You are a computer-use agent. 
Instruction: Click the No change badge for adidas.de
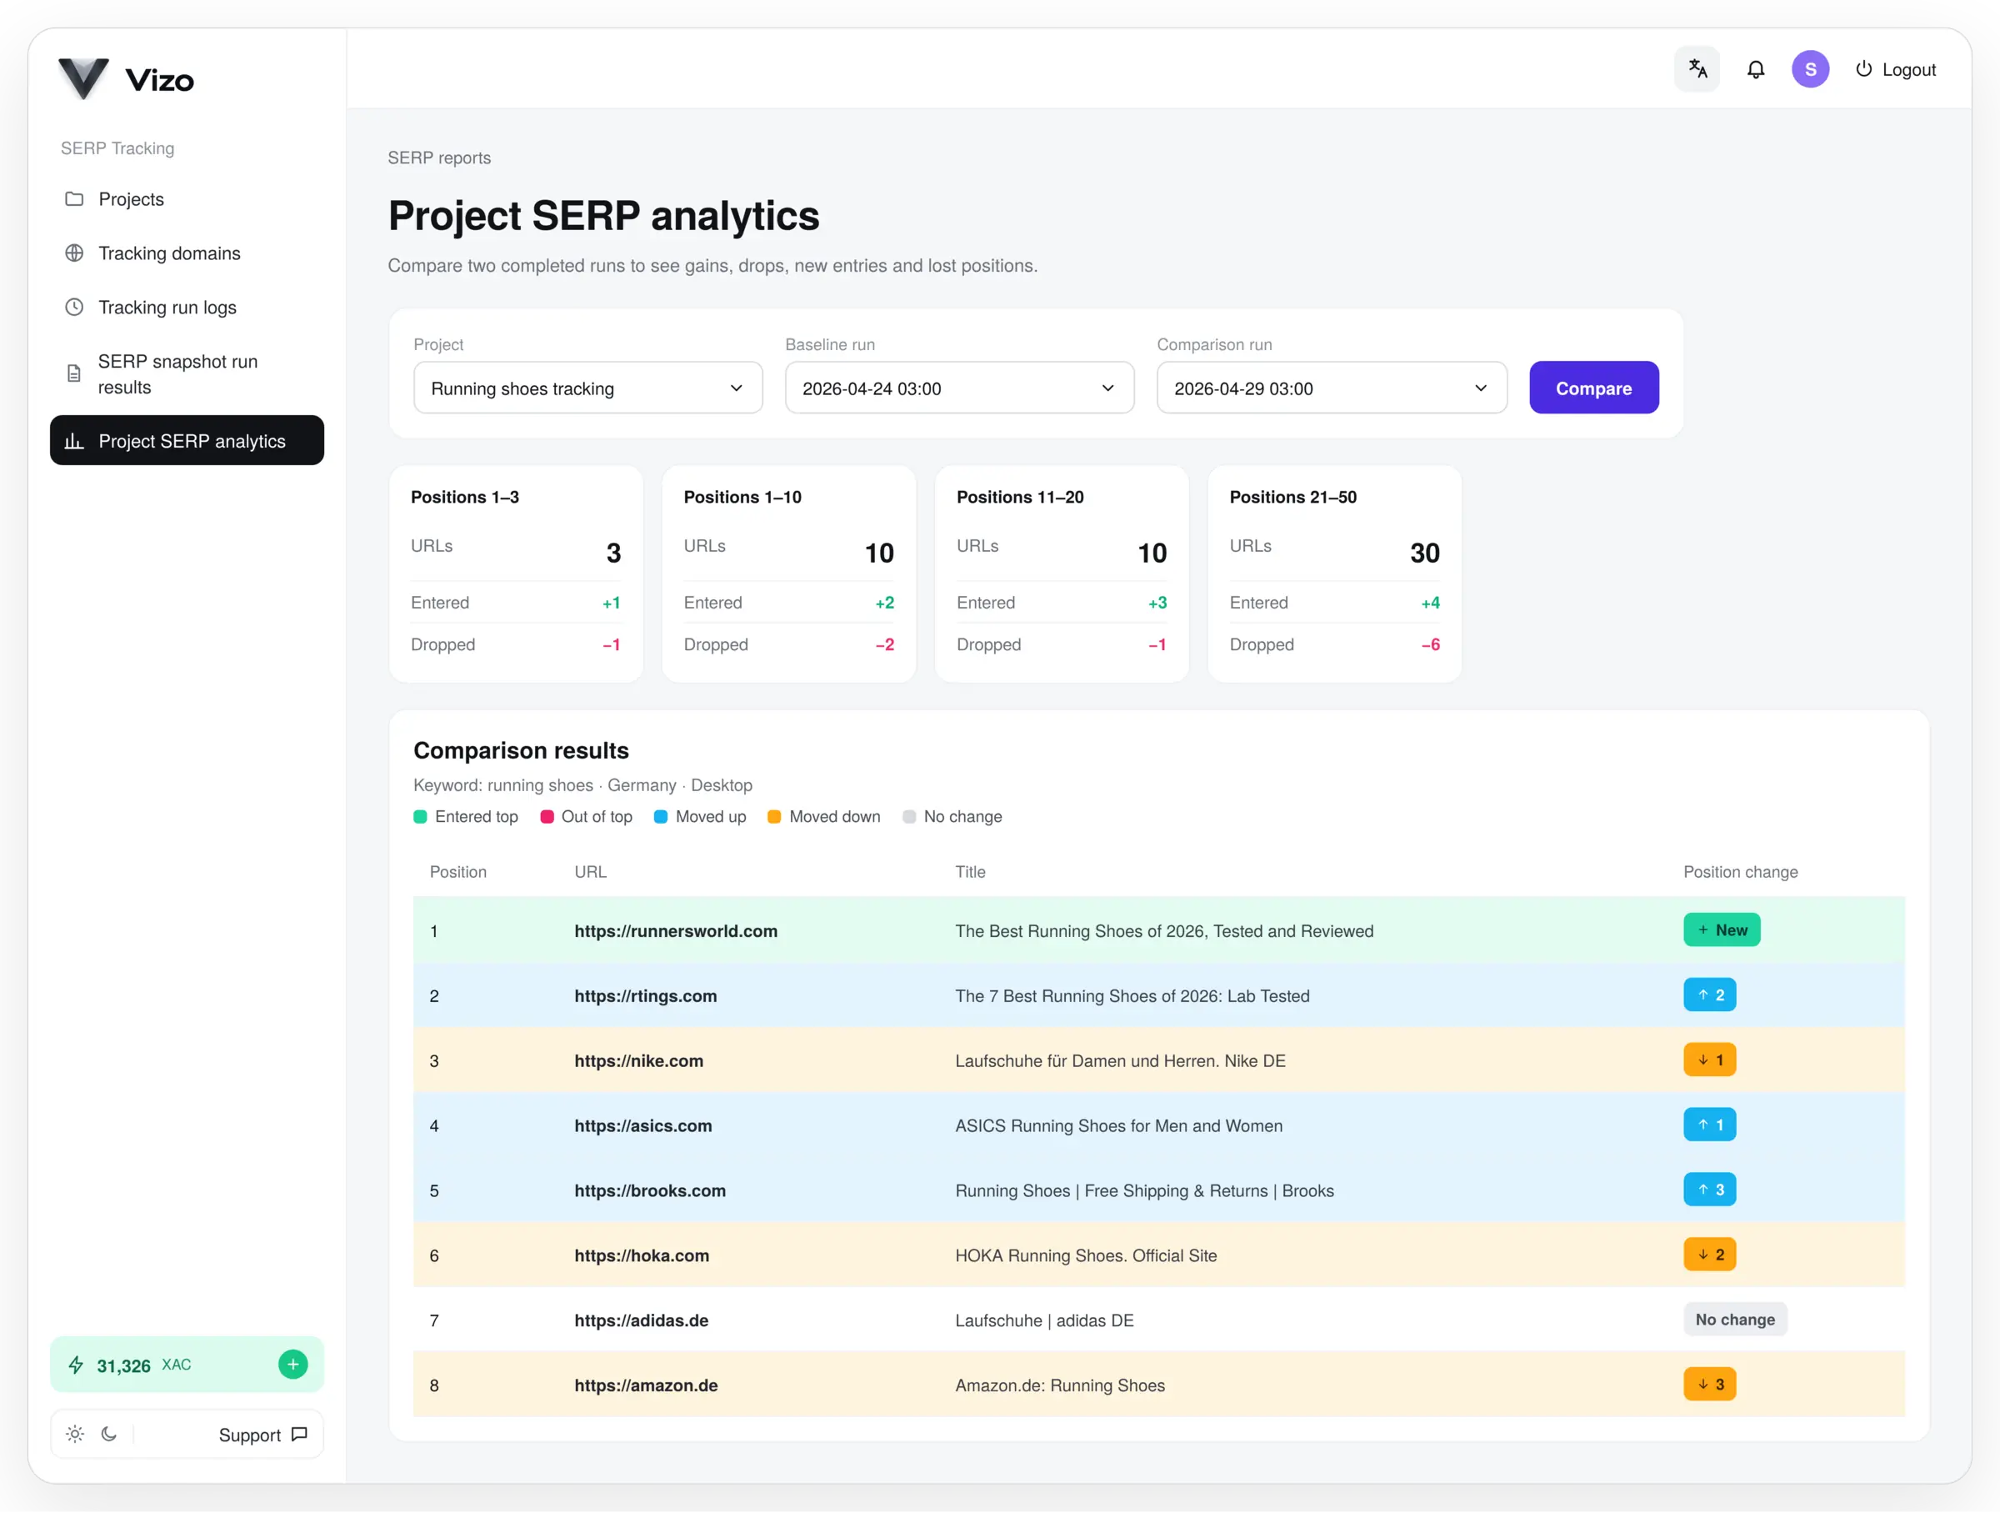pyautogui.click(x=1734, y=1320)
